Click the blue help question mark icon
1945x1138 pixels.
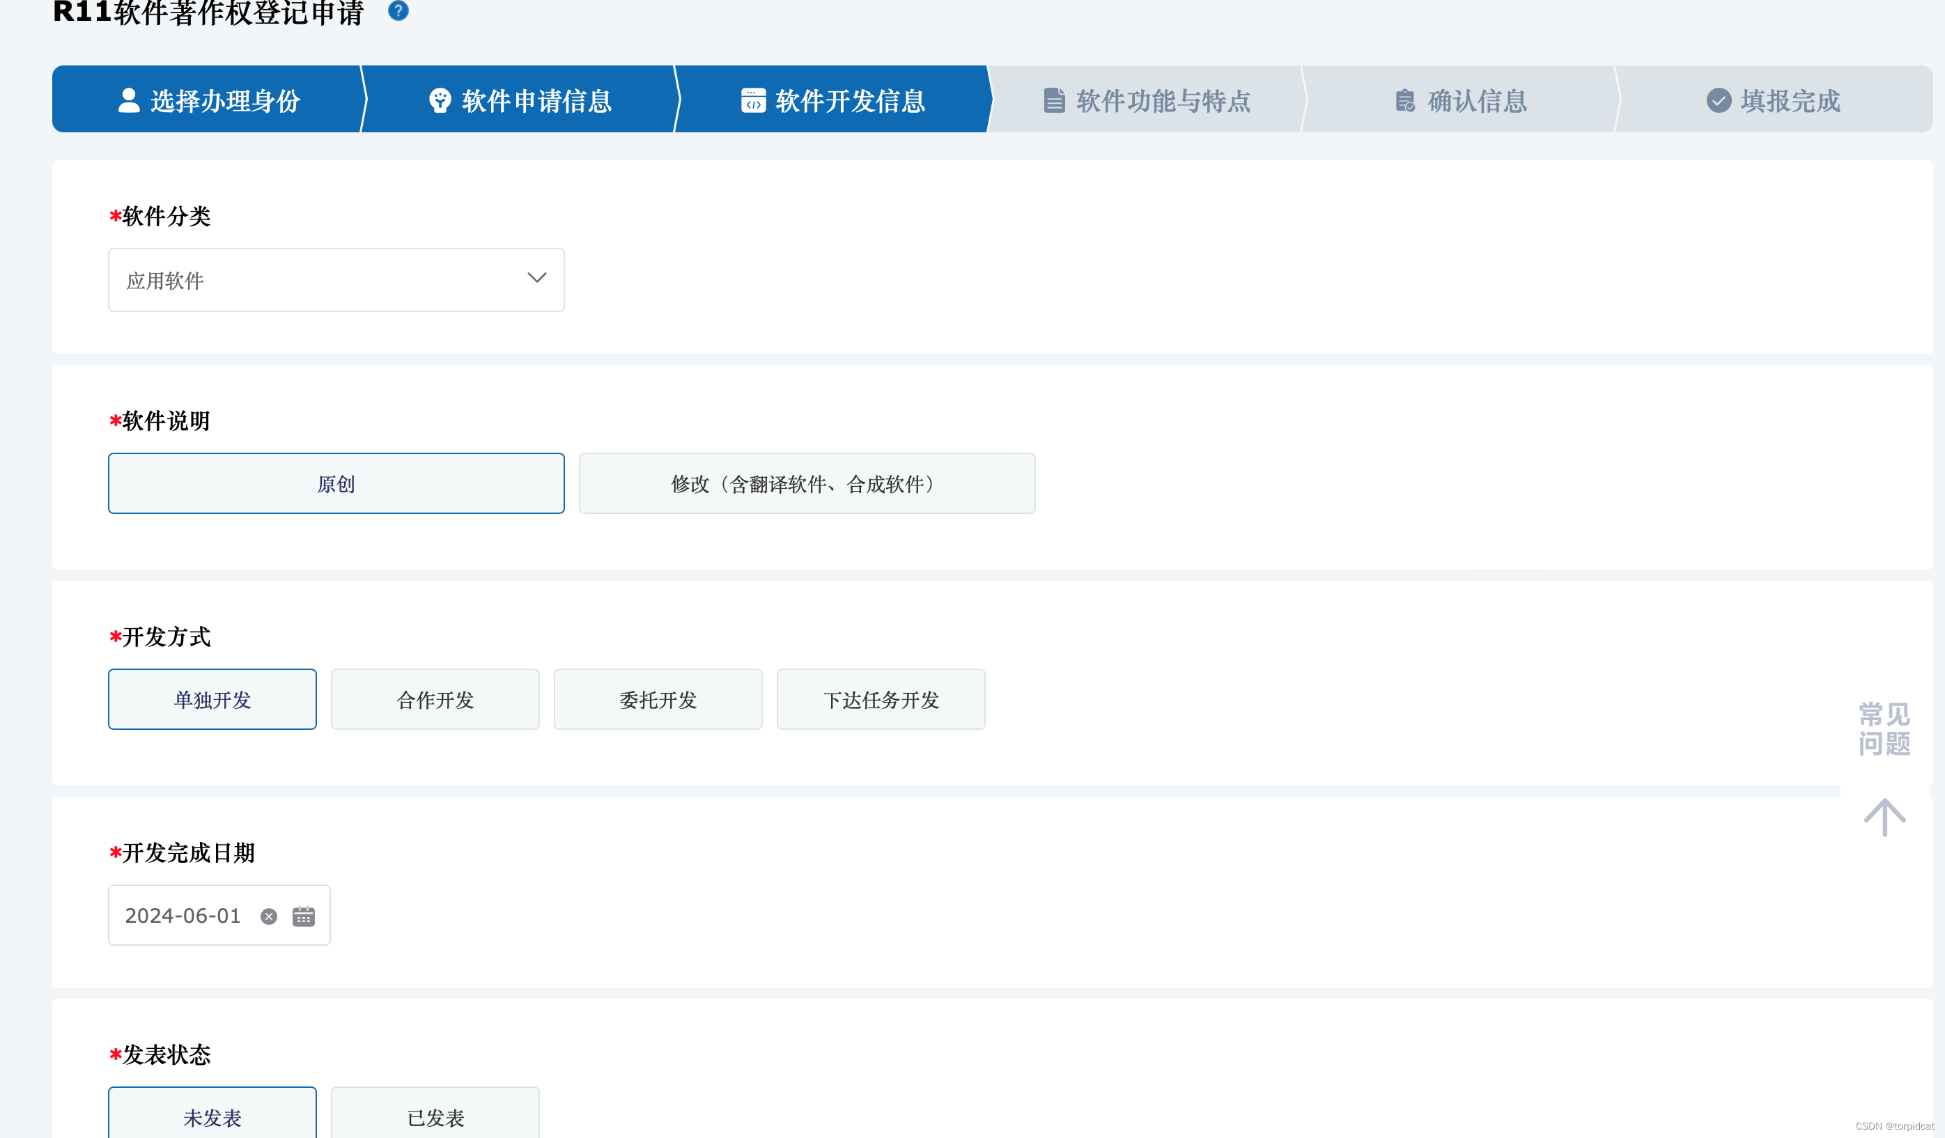point(398,10)
